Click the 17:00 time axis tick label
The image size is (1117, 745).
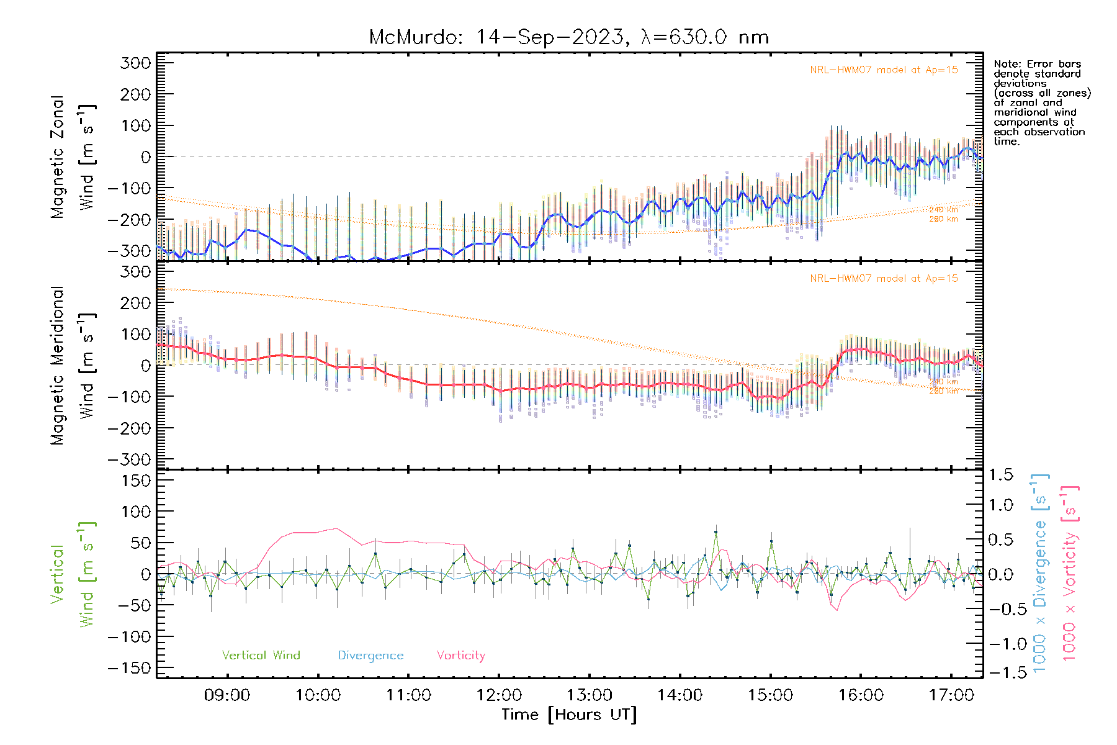click(951, 695)
